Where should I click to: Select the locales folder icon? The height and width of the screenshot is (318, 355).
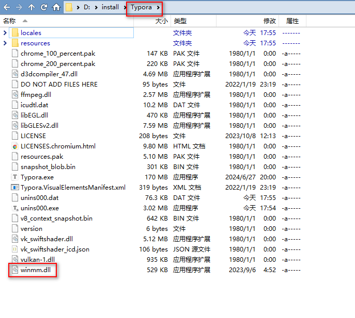(x=15, y=33)
